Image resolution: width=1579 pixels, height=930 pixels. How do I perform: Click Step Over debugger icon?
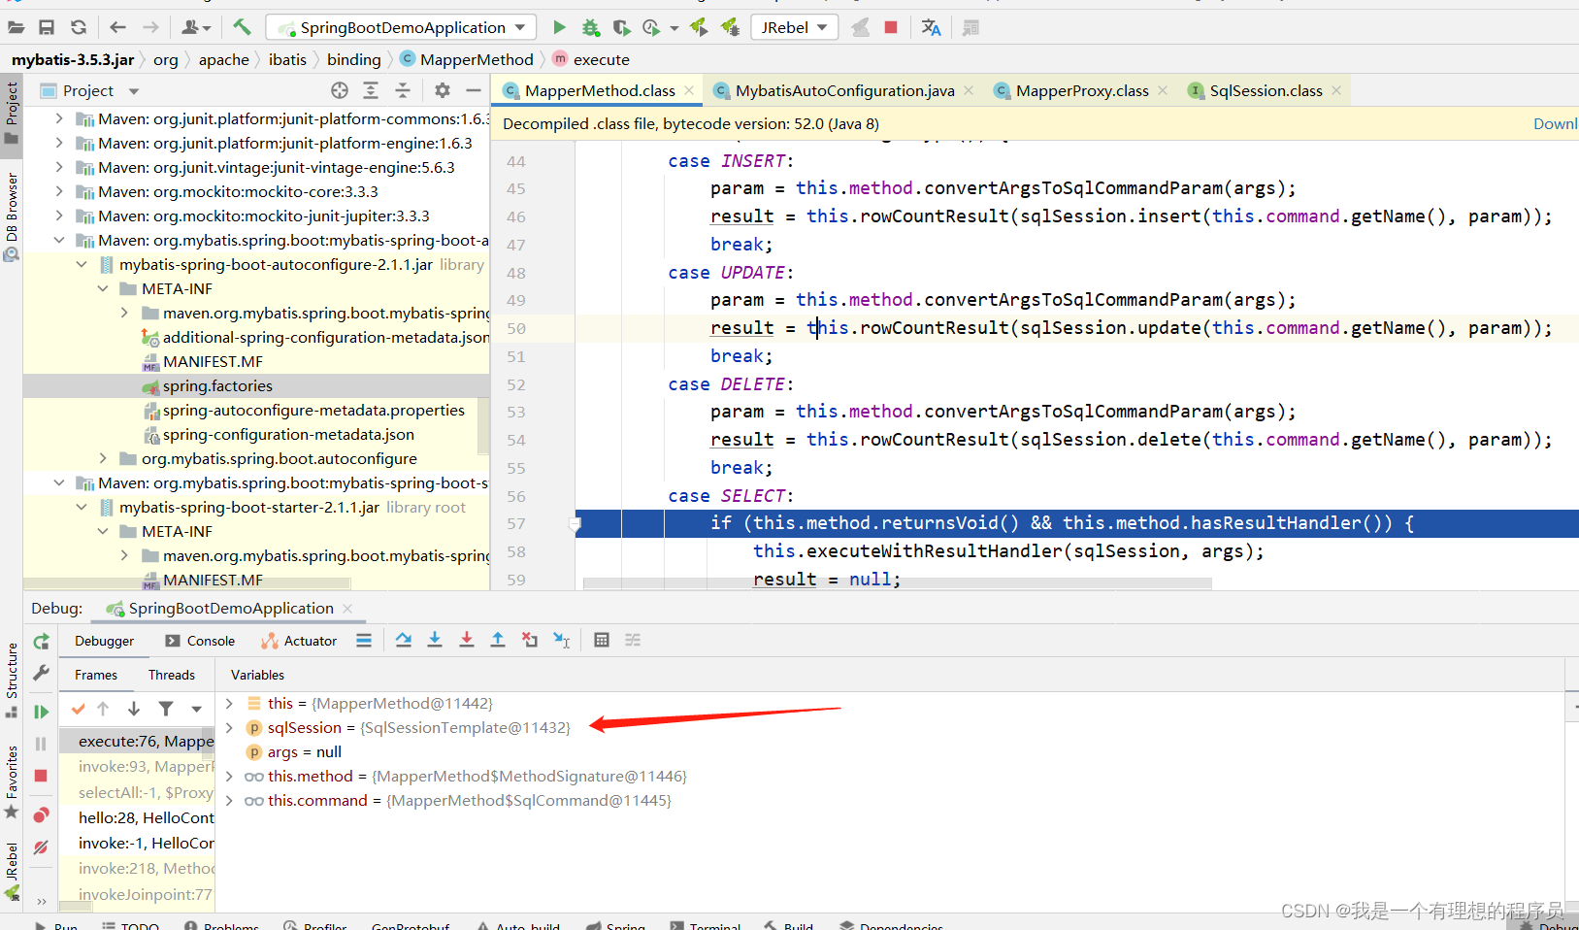point(404,640)
